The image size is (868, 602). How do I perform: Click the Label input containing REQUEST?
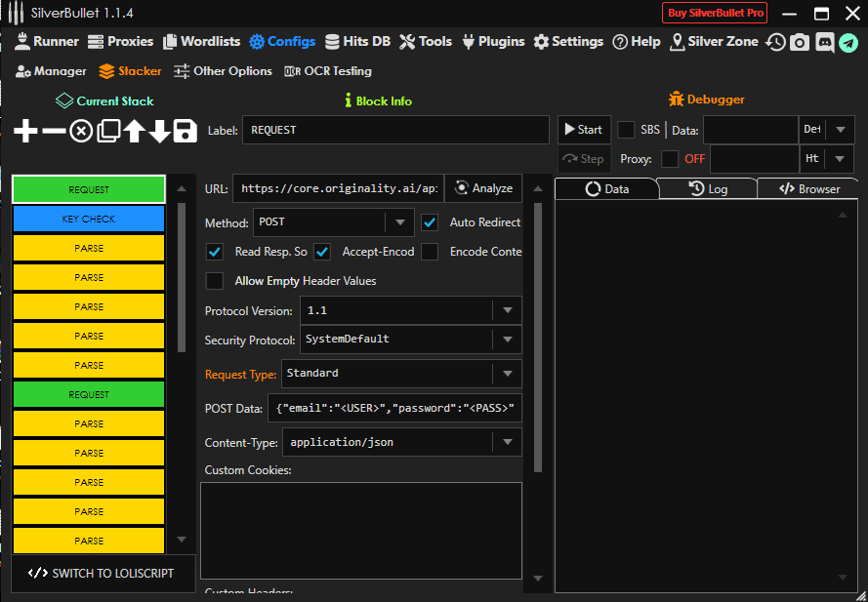pos(395,130)
